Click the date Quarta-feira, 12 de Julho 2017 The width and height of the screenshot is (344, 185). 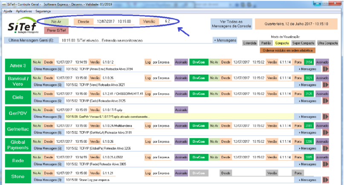click(296, 24)
